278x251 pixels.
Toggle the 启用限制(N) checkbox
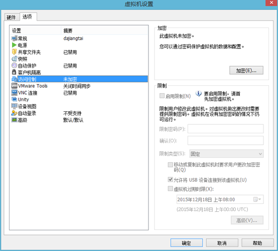click(x=162, y=96)
